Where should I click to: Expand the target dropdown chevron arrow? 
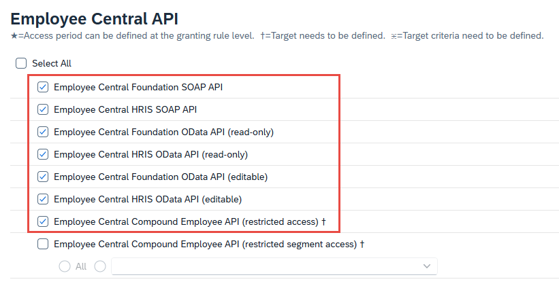click(427, 266)
